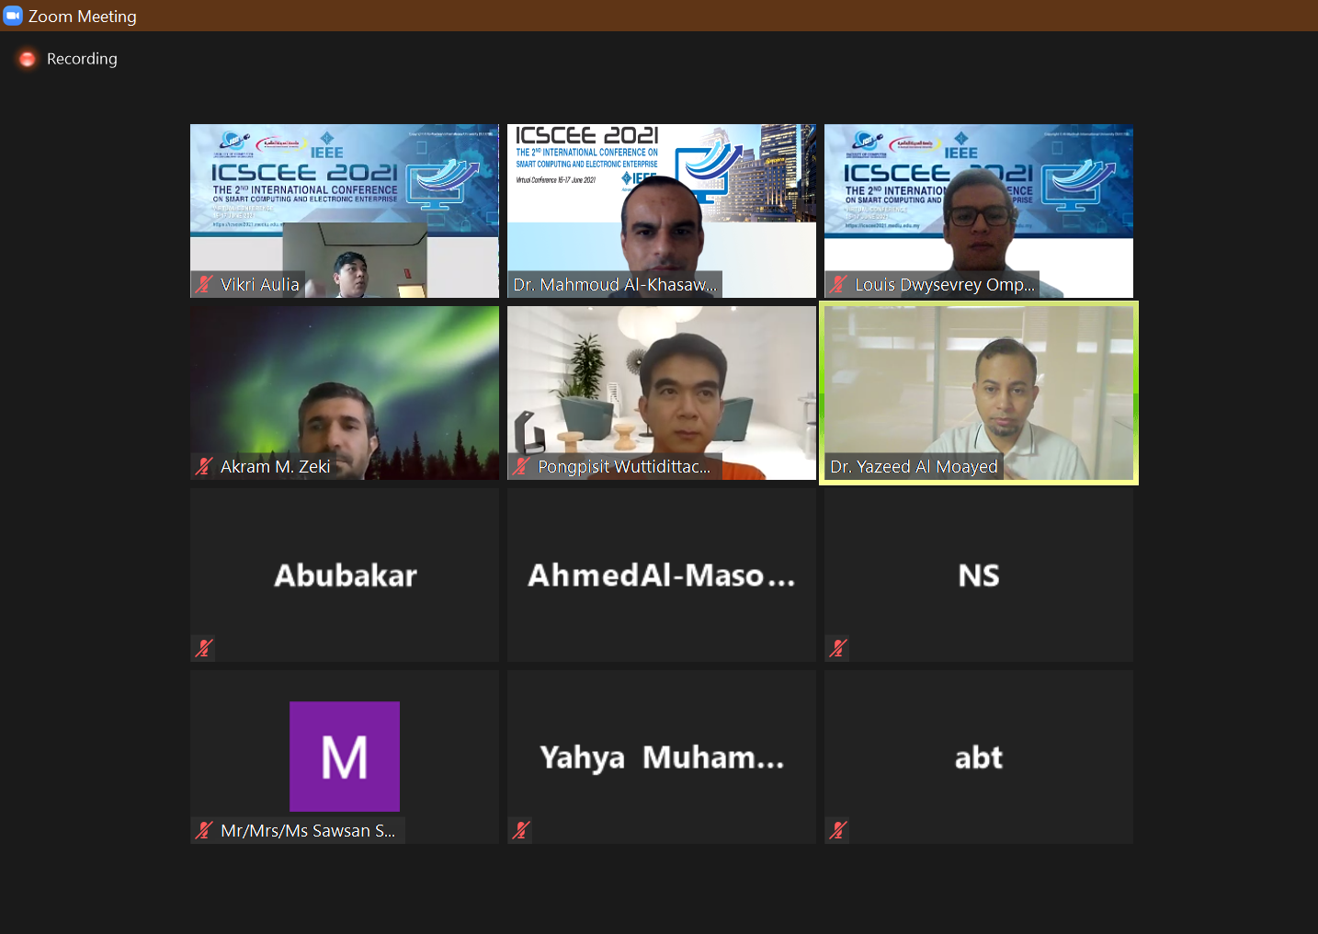Click the Pongpisit Wuttidittac name label
The width and height of the screenshot is (1318, 934).
click(x=624, y=467)
